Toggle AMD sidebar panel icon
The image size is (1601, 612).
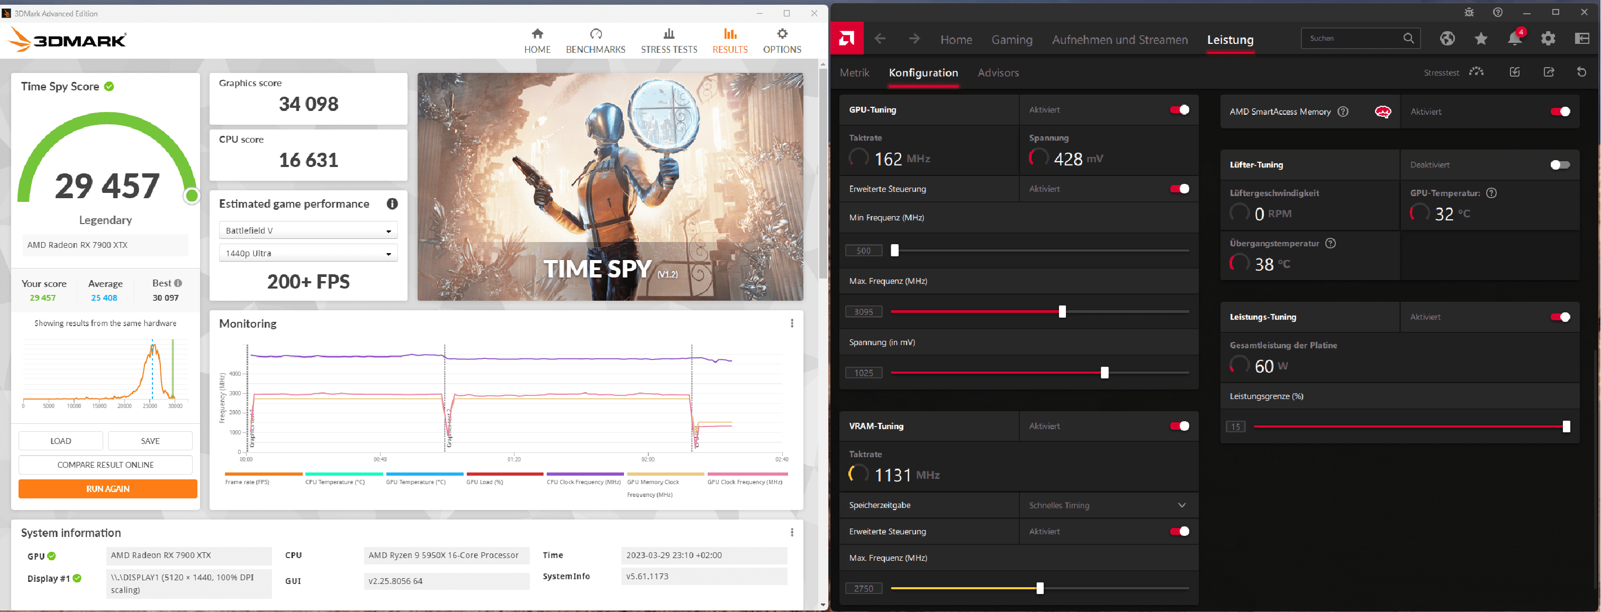(1582, 39)
